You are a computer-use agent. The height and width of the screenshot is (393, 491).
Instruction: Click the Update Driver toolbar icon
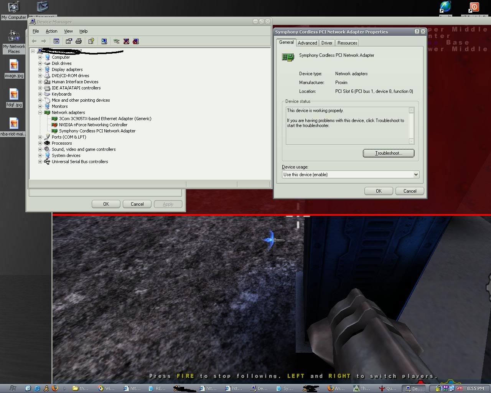(116, 41)
